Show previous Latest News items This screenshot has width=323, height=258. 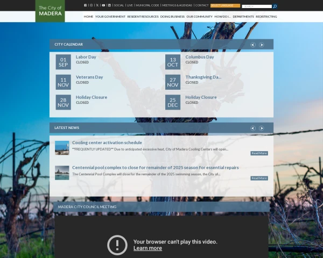tap(253, 128)
